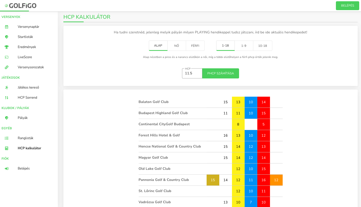
Task: Select the 1-18 holes option
Action: tap(225, 46)
